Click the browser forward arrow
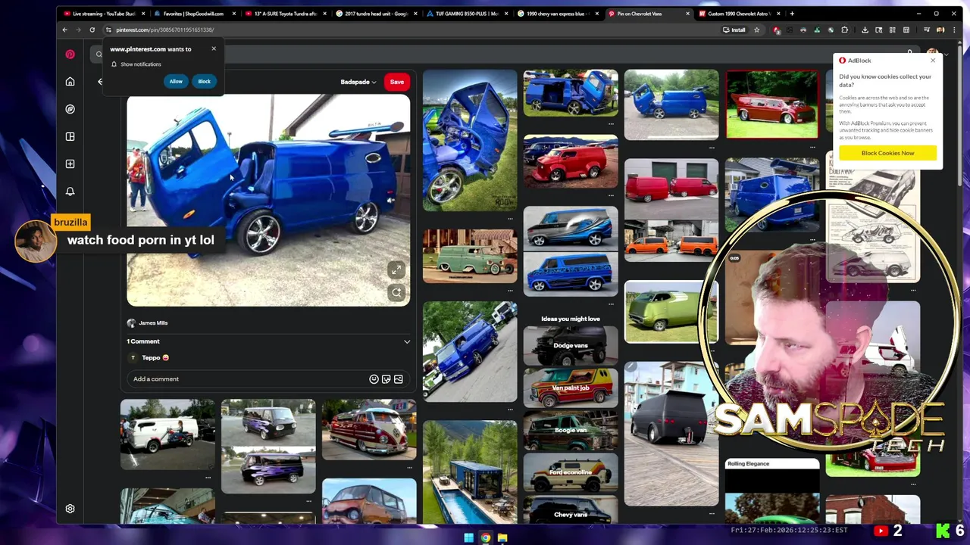 pyautogui.click(x=78, y=30)
